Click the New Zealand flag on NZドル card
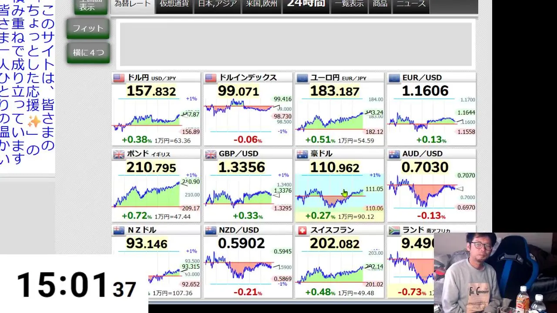This screenshot has height=313, width=557. coord(119,230)
